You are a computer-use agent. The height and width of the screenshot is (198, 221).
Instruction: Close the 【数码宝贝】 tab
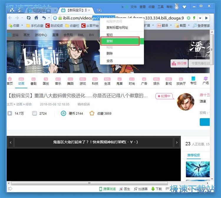tap(89, 10)
